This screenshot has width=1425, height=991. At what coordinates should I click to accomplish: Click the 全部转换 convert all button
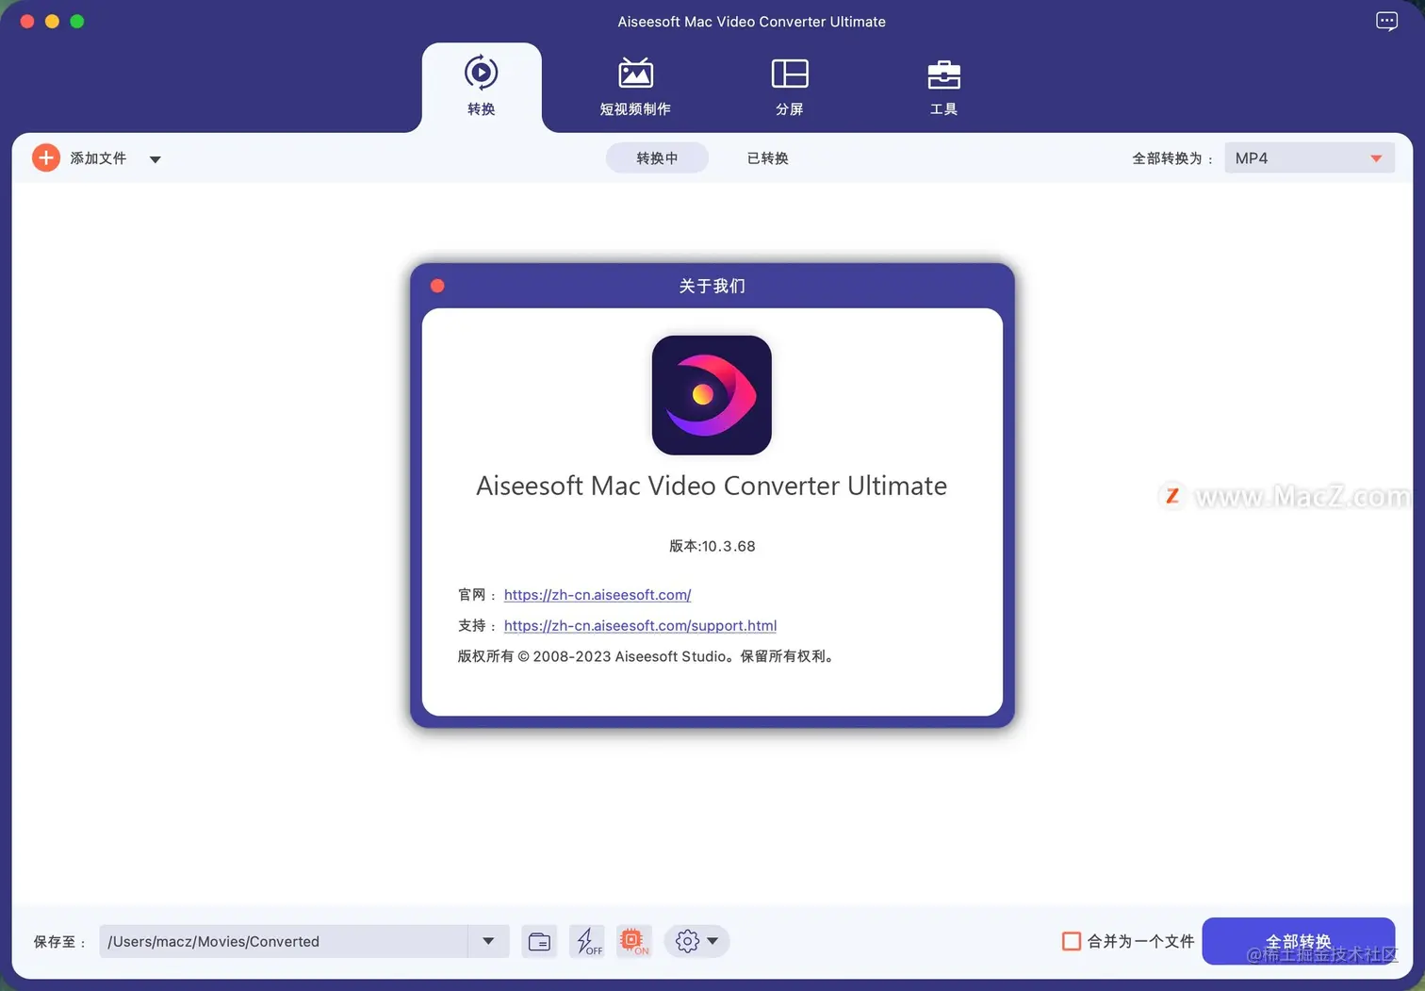1299,941
